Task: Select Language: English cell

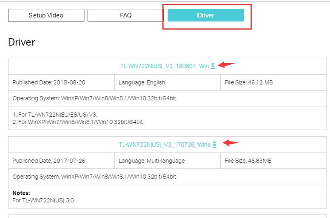Action: 168,82
